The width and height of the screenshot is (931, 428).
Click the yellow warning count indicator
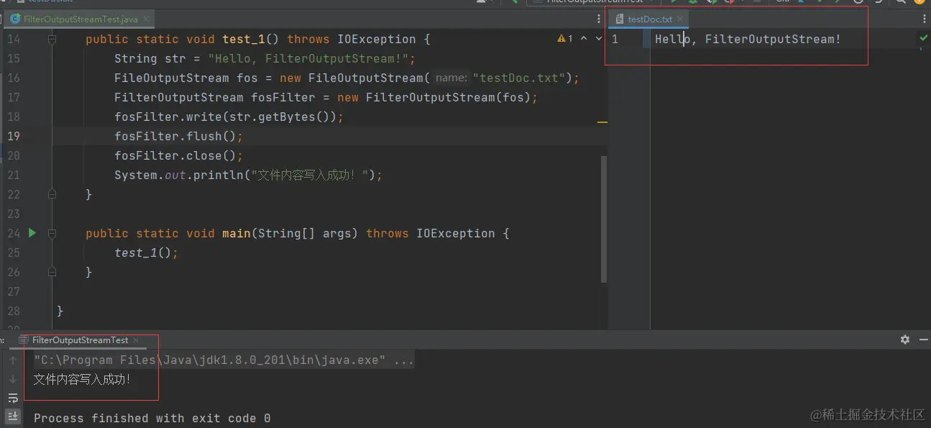click(x=565, y=39)
